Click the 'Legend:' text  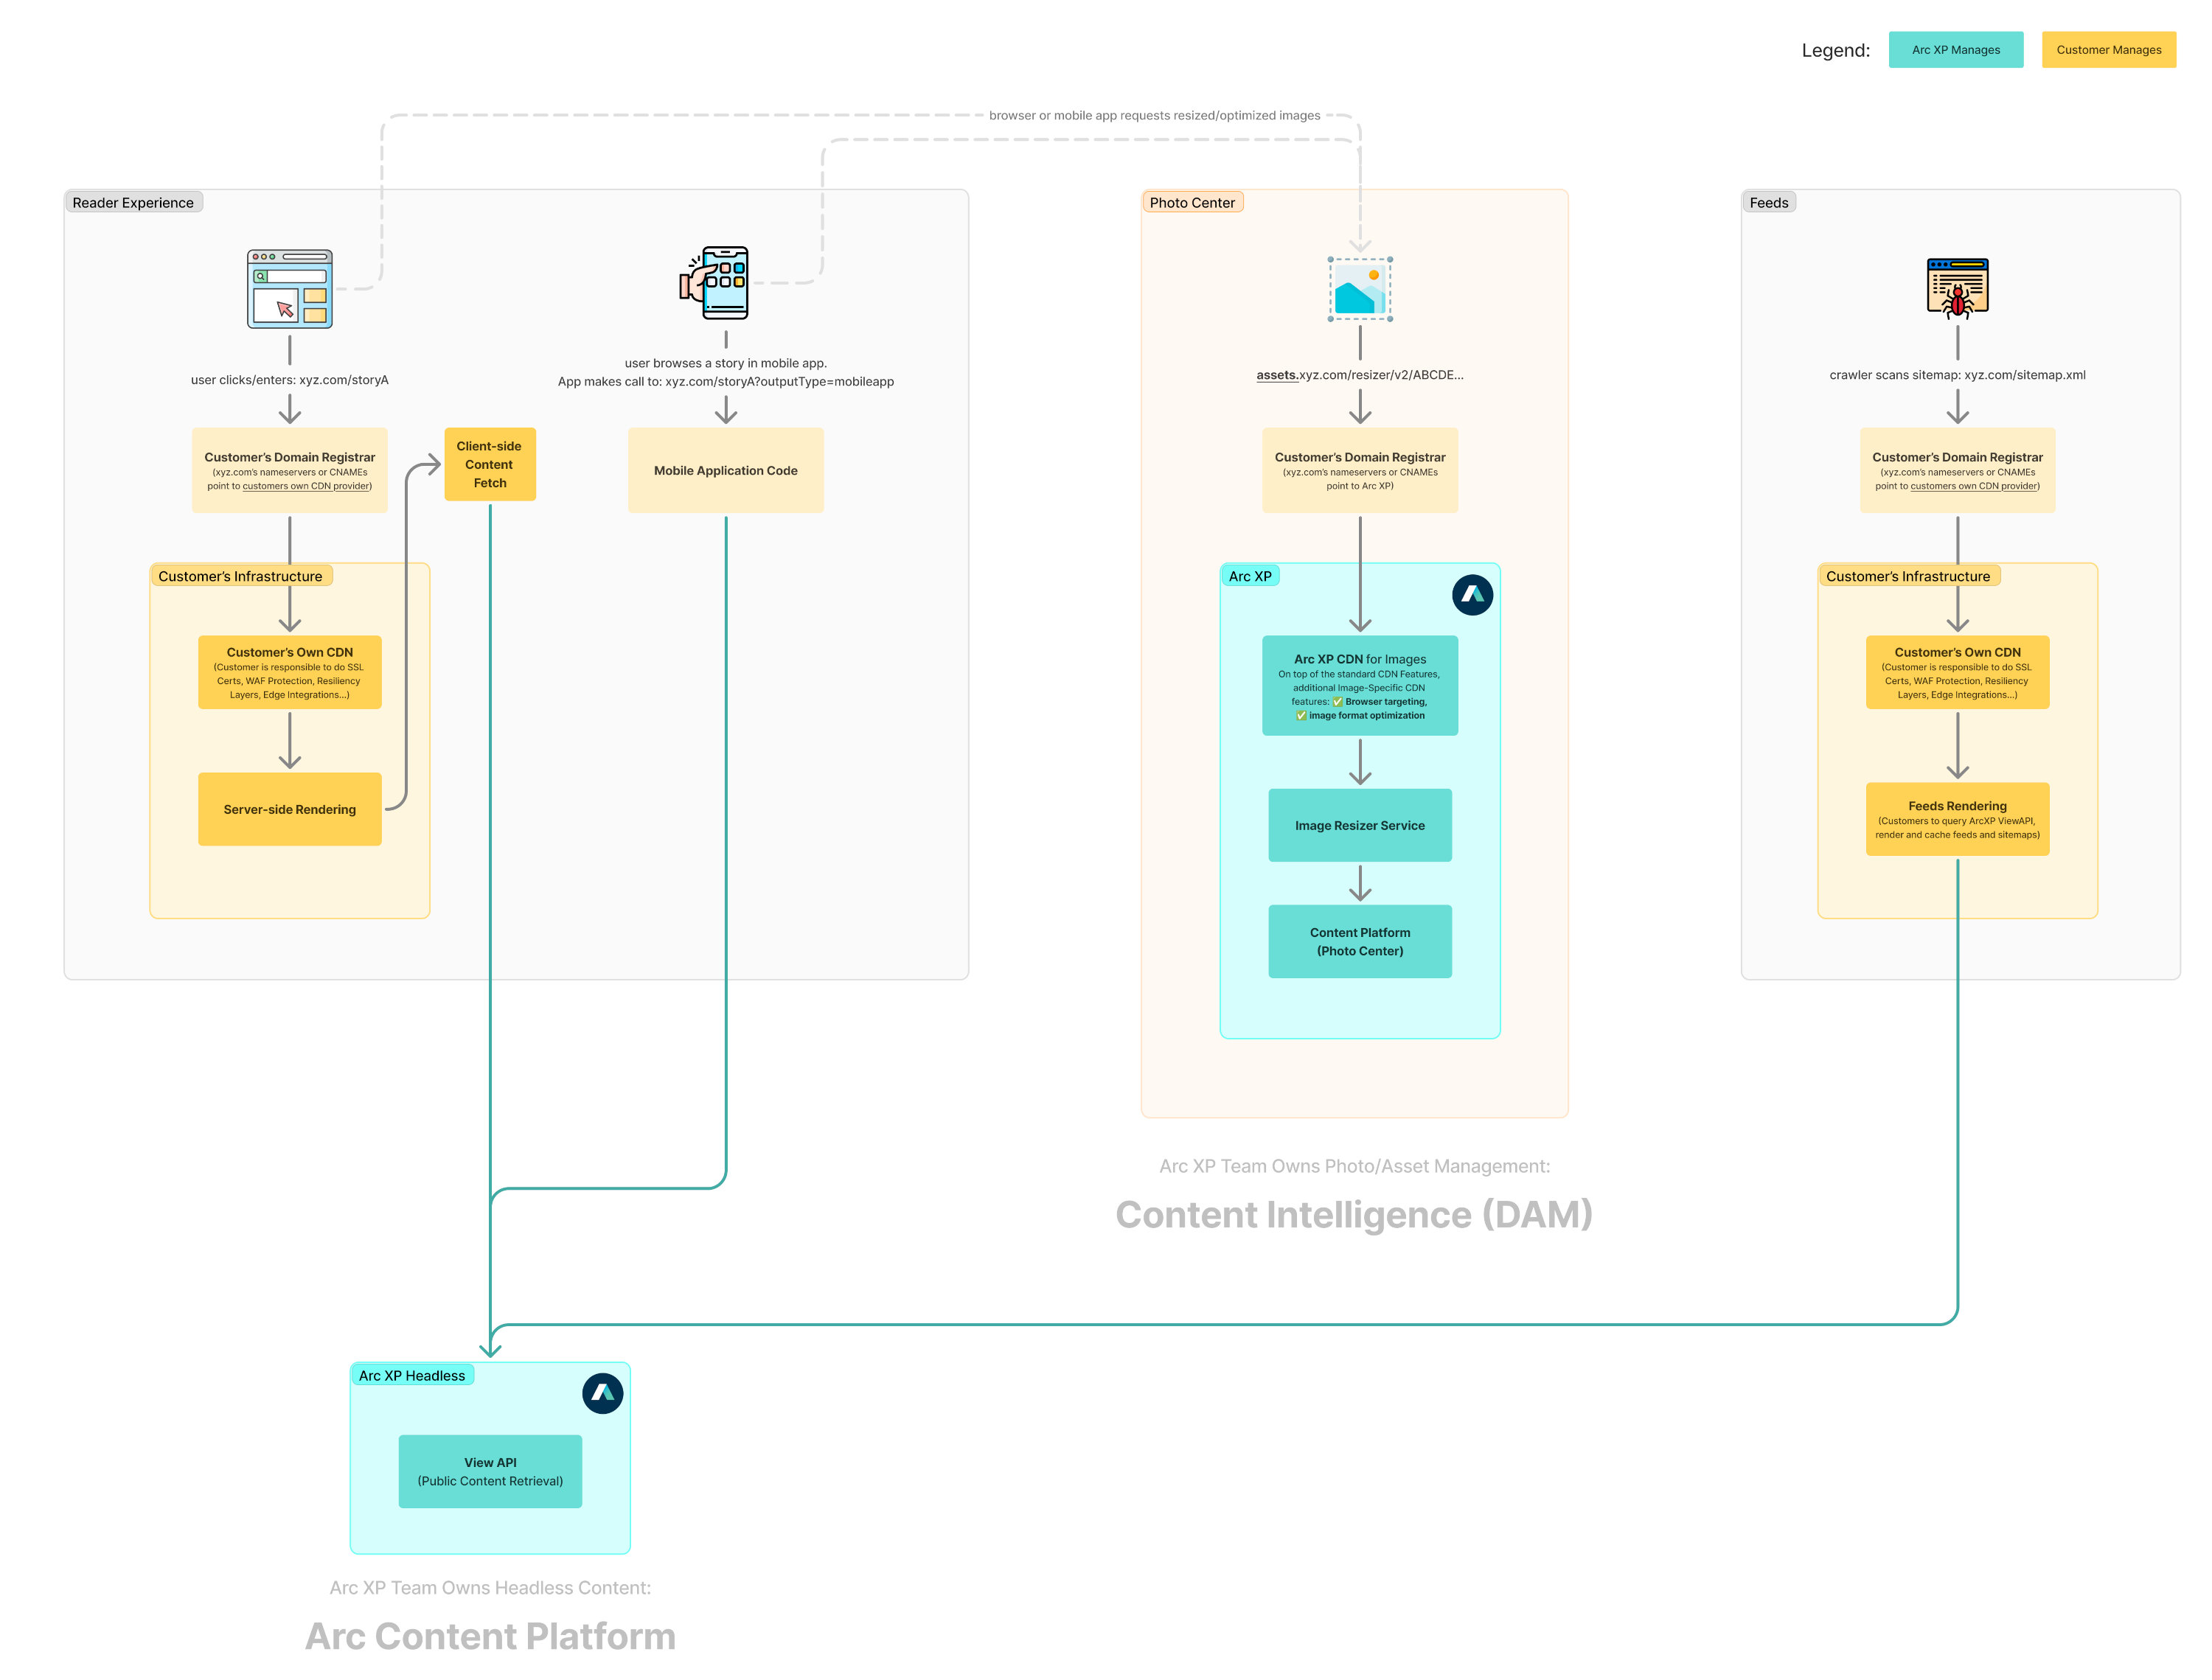(x=1836, y=51)
